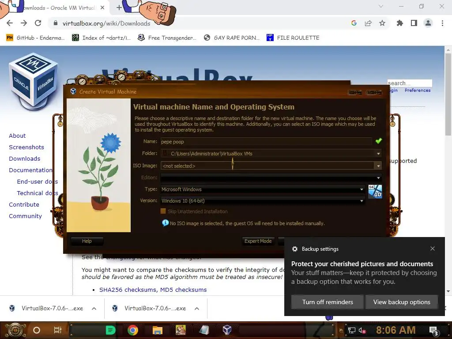Click Preferences link on webpage
The height and width of the screenshot is (339, 452).
tap(418, 90)
